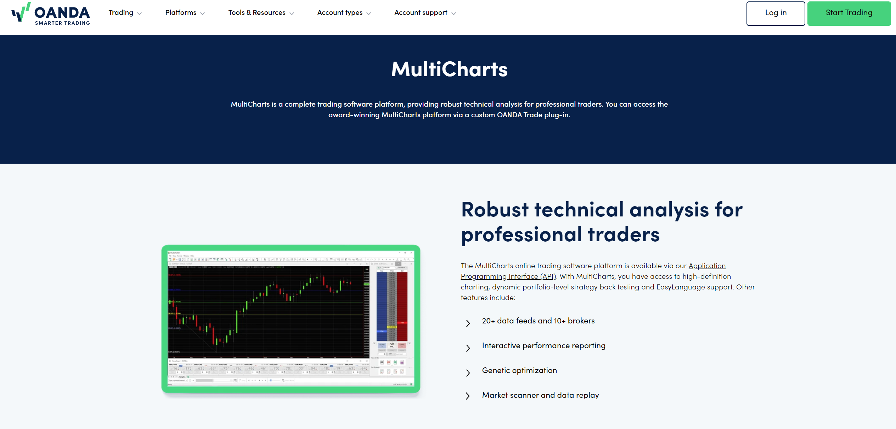
Task: Click chevron icon beside 'Interactive performance reporting'
Action: click(x=468, y=348)
